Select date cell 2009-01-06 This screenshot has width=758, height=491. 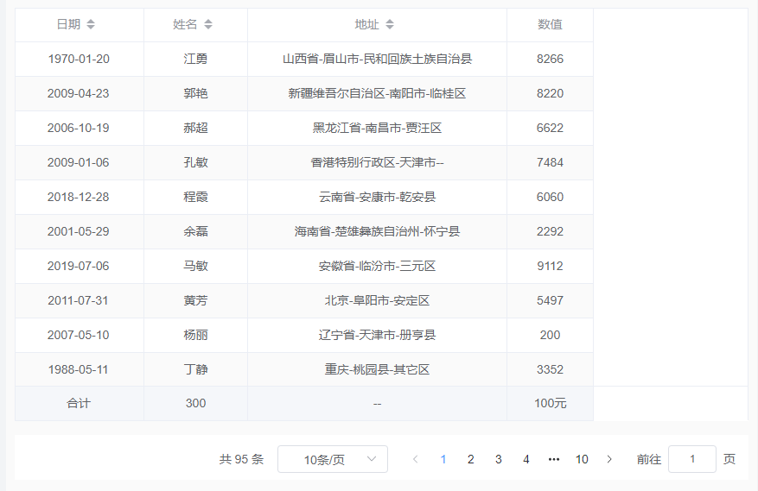point(79,162)
